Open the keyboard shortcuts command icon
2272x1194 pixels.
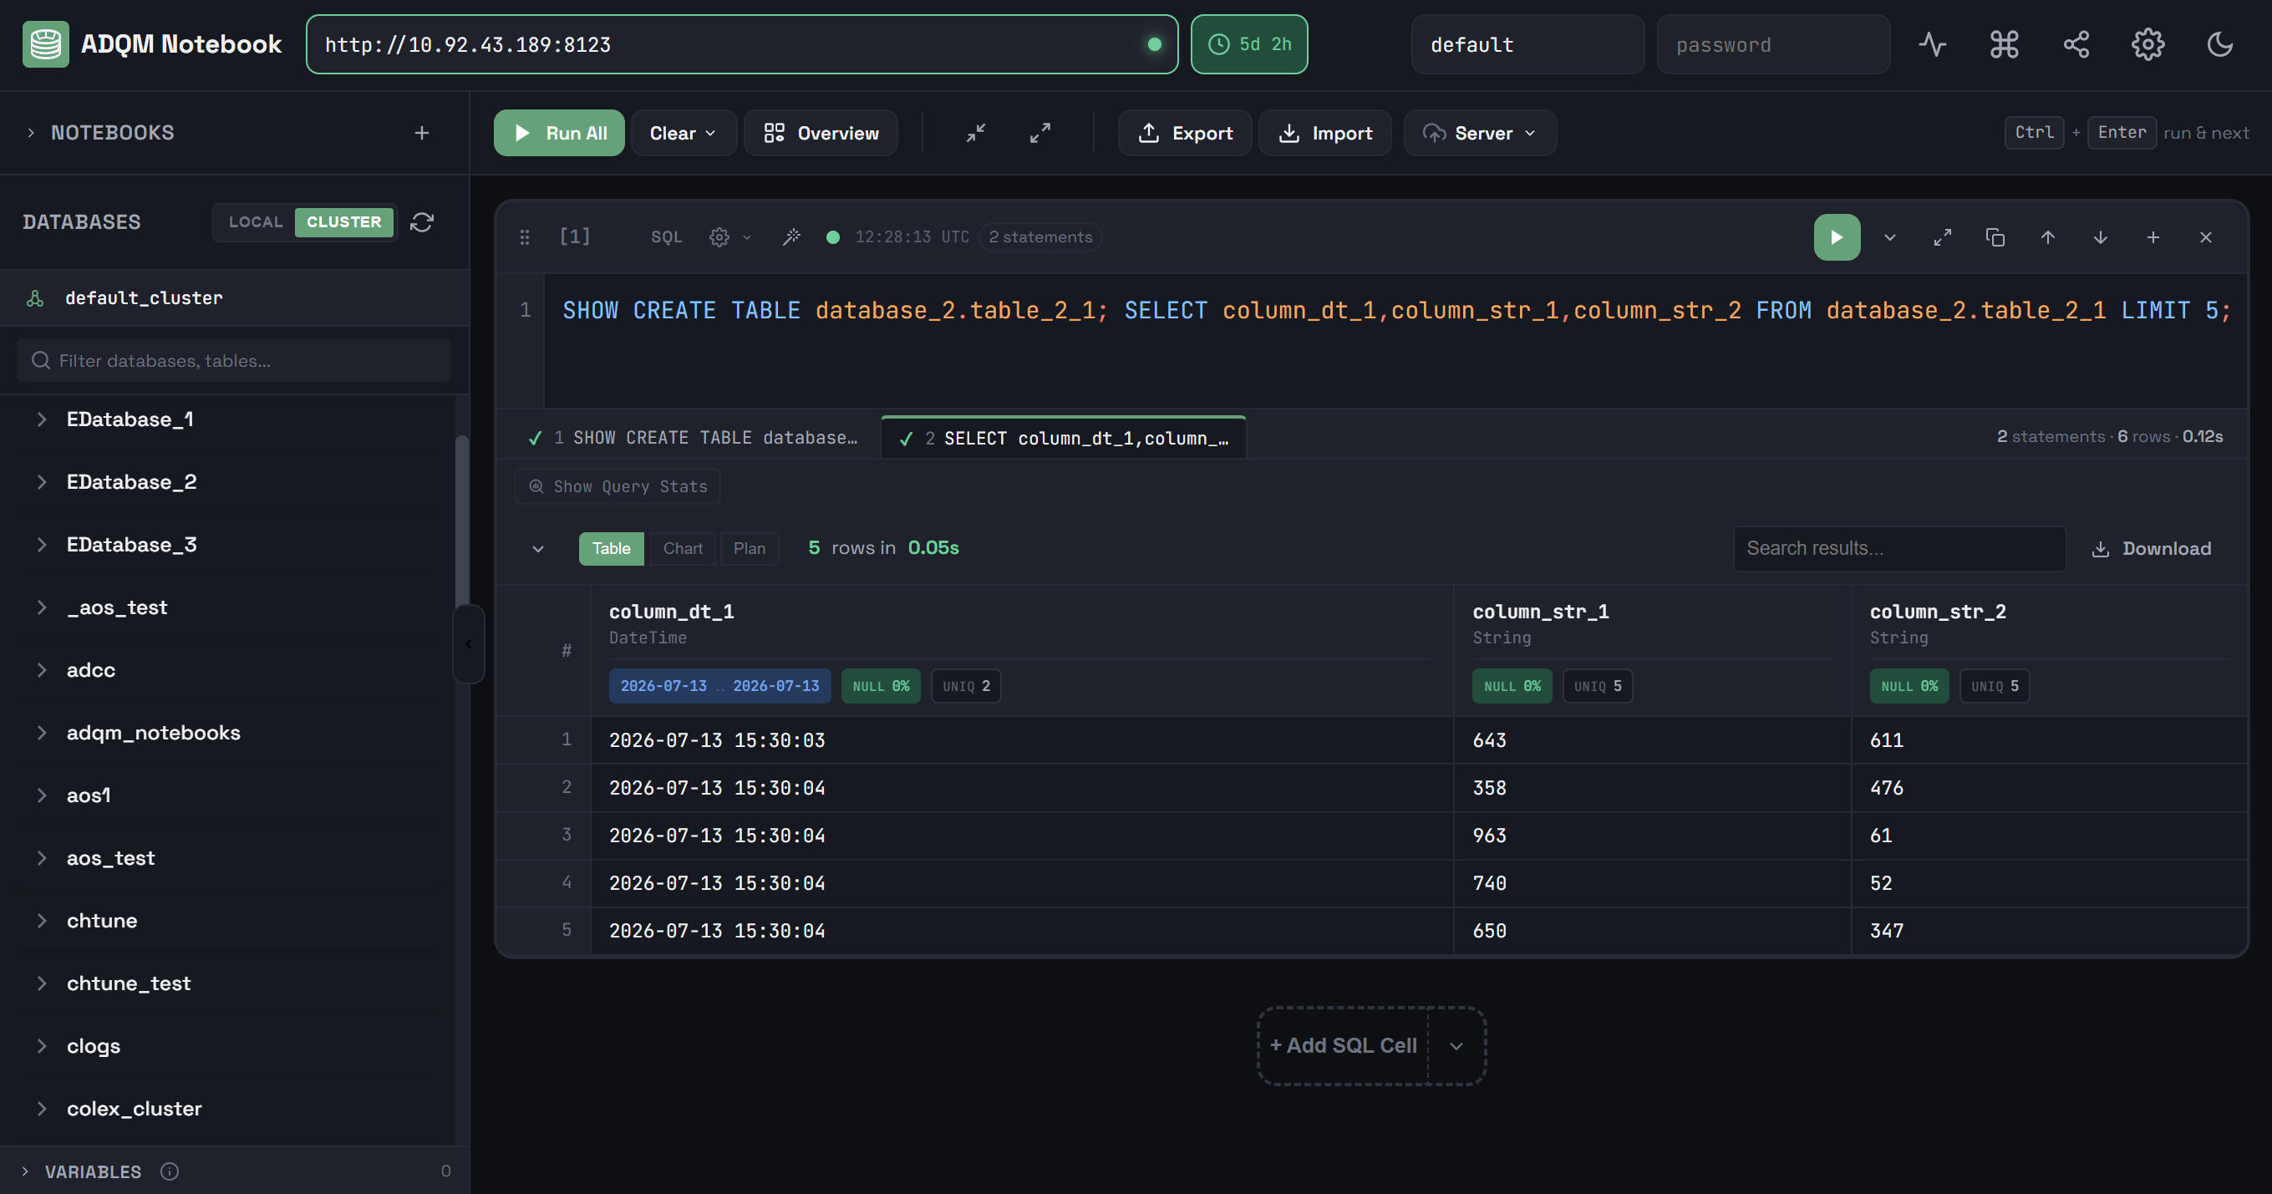2004,44
